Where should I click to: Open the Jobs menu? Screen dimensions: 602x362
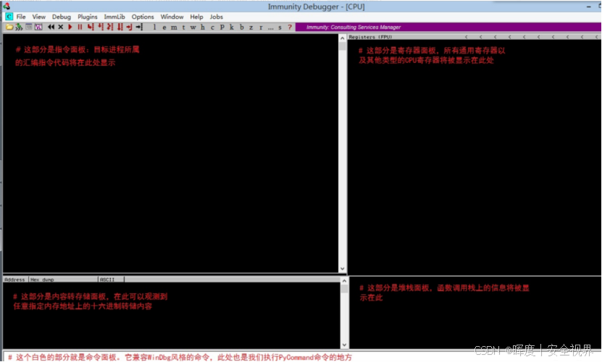click(216, 17)
